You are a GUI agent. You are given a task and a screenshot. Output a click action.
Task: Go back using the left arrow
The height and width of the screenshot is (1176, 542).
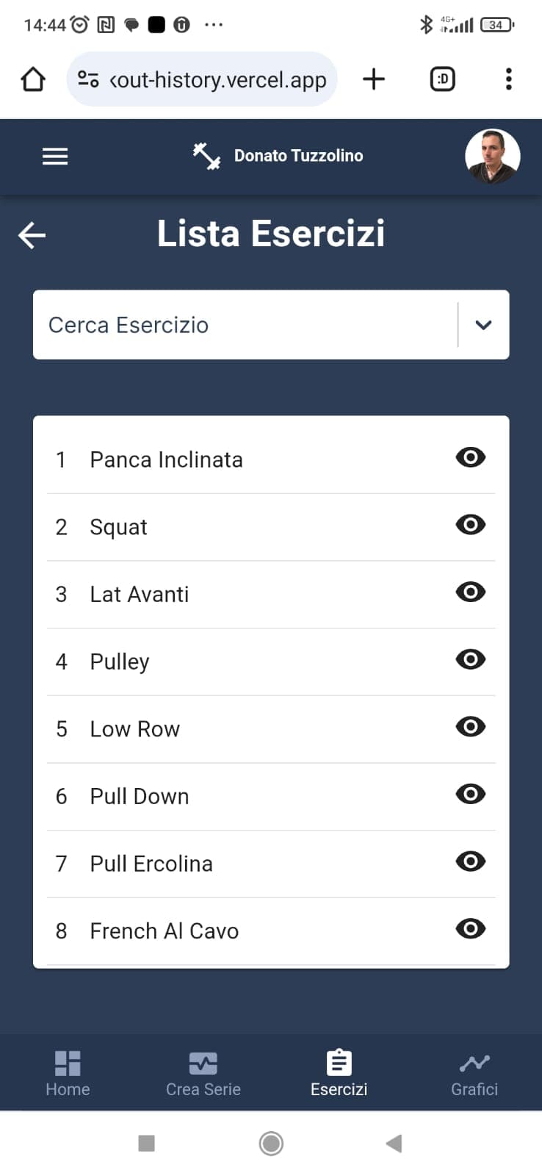pos(32,235)
